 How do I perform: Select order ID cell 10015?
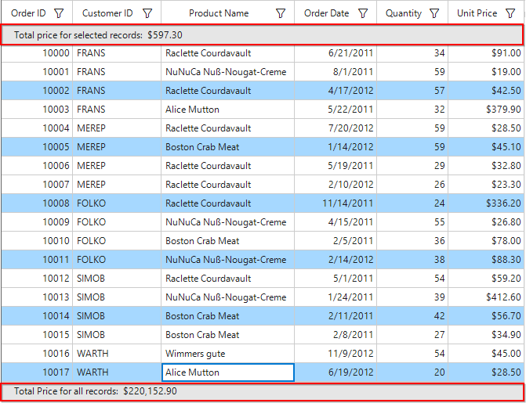37,335
